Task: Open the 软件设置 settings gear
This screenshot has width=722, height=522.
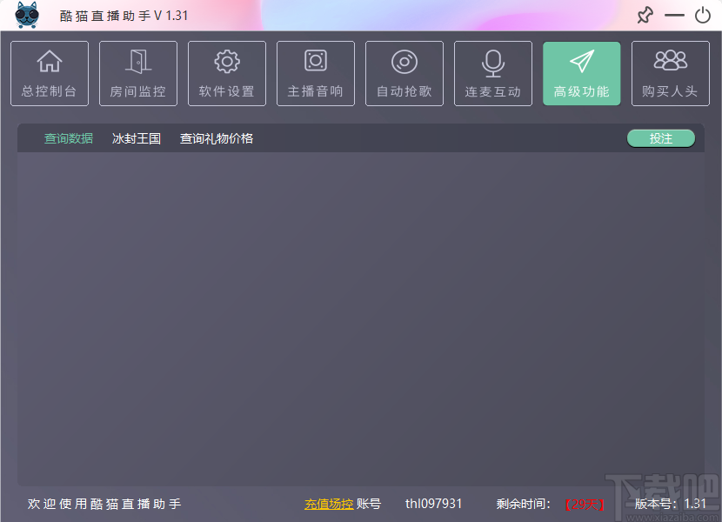Action: point(227,73)
